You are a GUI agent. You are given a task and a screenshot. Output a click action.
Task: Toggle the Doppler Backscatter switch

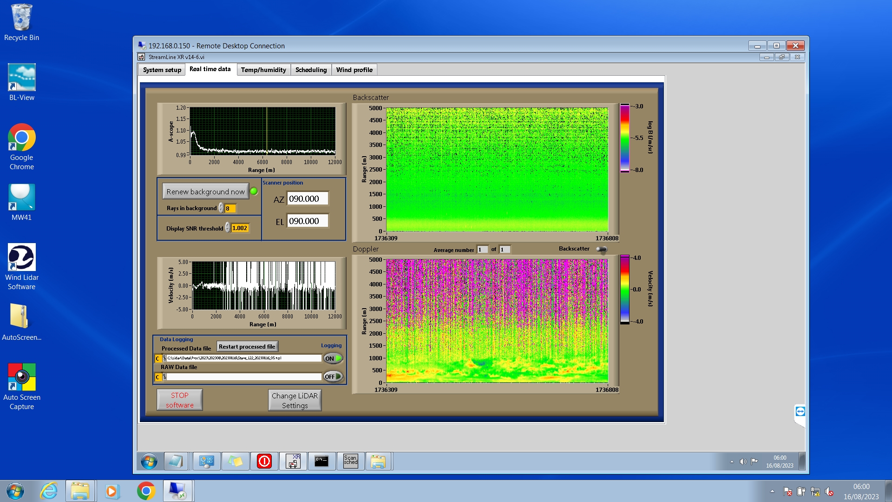pyautogui.click(x=602, y=249)
